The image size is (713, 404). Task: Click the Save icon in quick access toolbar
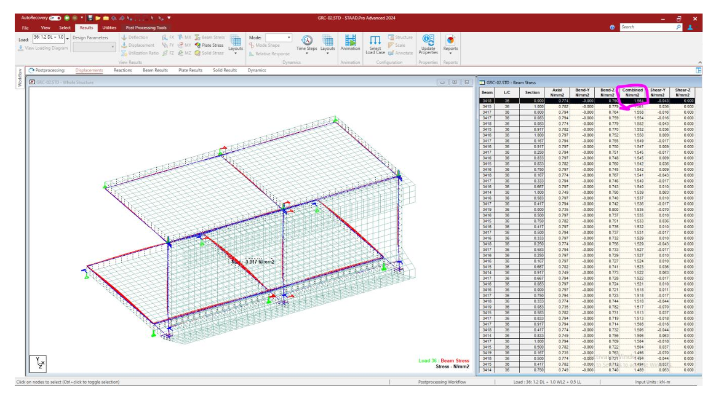90,18
